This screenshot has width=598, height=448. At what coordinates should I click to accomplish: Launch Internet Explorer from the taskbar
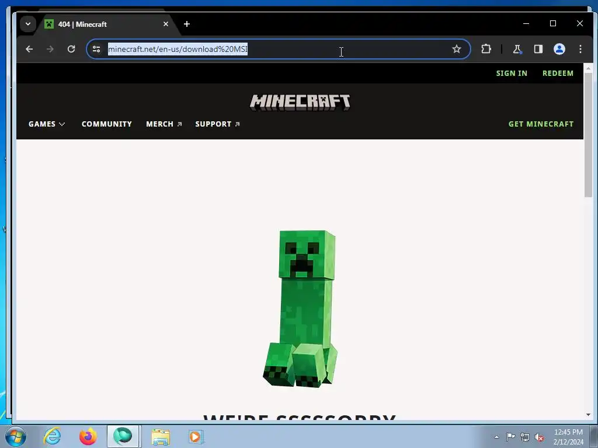[52, 436]
